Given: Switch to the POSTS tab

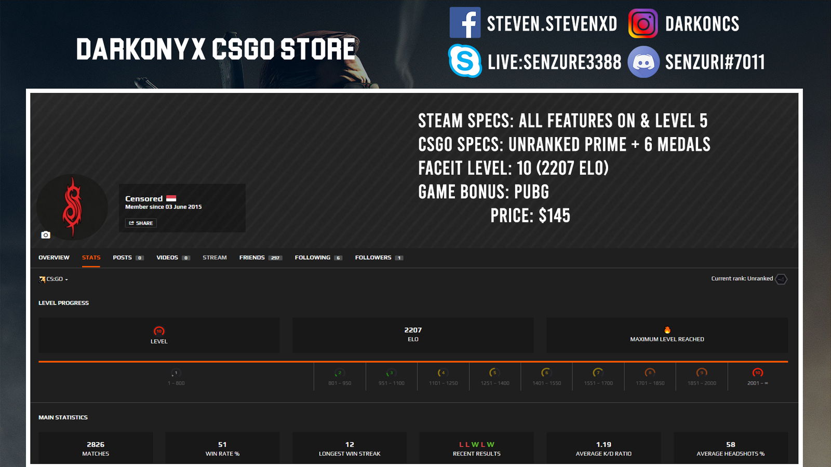Looking at the screenshot, I should point(128,257).
